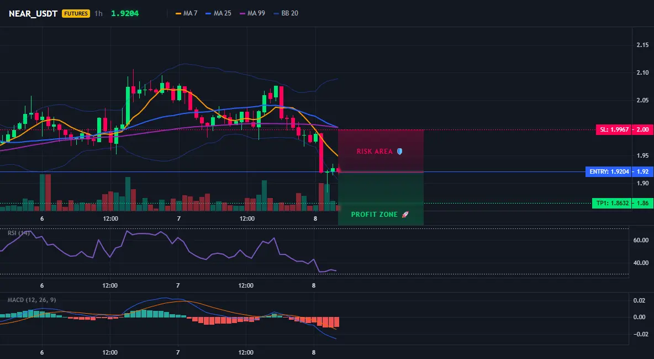Toggle the MA 25 legend entry

point(218,13)
